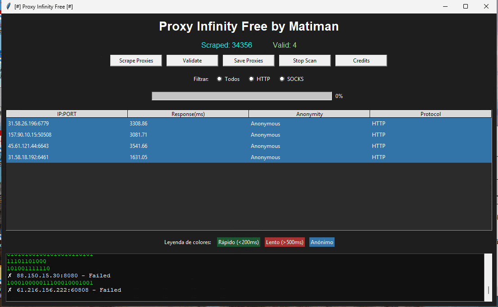Click the 3308.86 response time cell
The height and width of the screenshot is (307, 498).
pyautogui.click(x=139, y=124)
